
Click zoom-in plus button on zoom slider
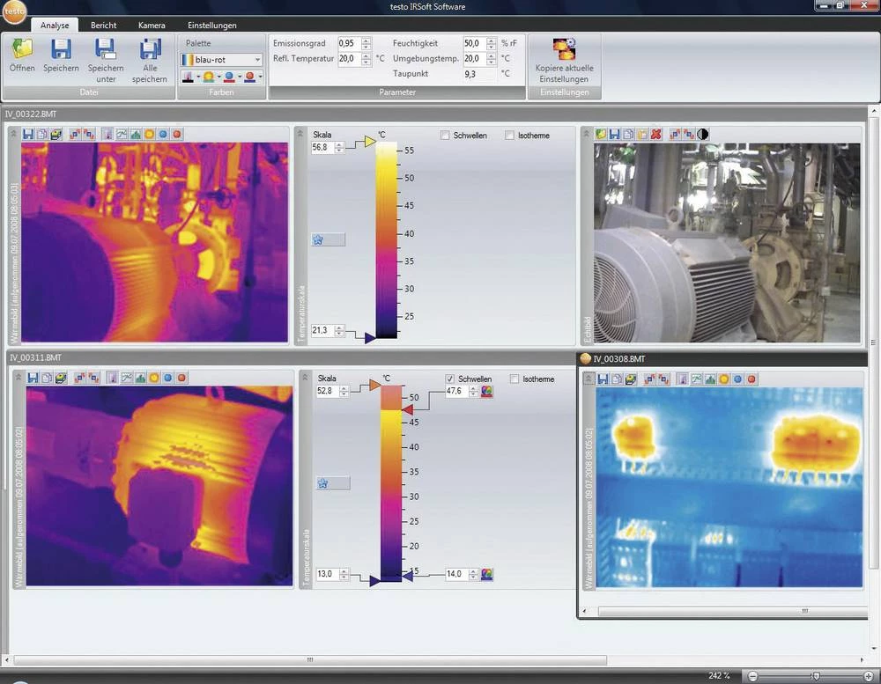[869, 675]
